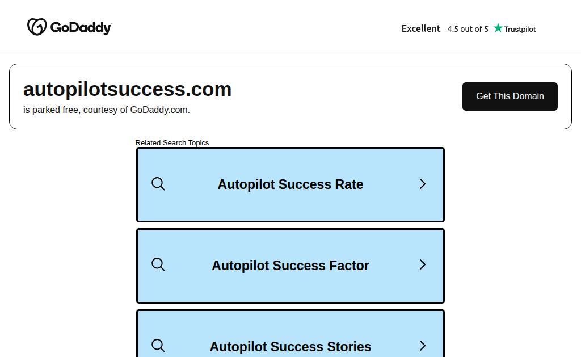This screenshot has width=581, height=357.
Task: Click the Get This Domain button
Action: pyautogui.click(x=510, y=96)
